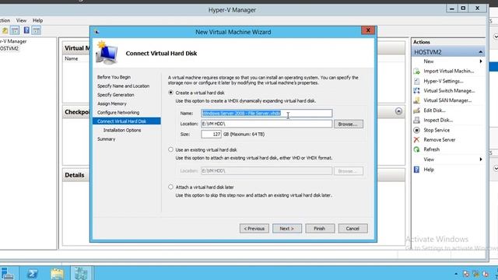Image resolution: width=498 pixels, height=280 pixels.
Task: Select Attach a virtual hard disk later
Action: point(171,187)
